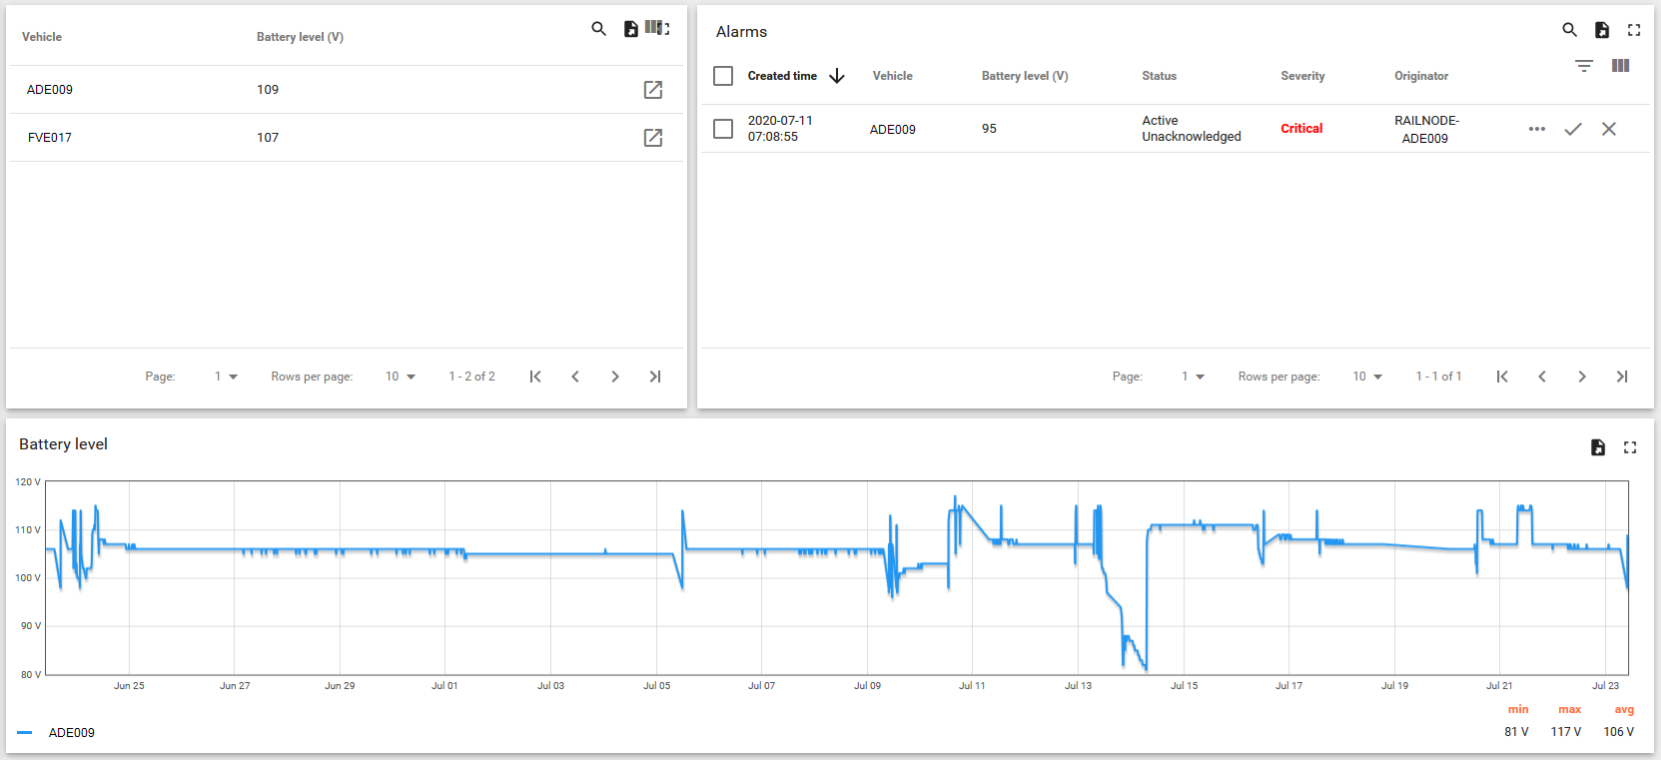Clear the ADE009 alarm with X icon
This screenshot has width=1661, height=760.
(x=1609, y=129)
